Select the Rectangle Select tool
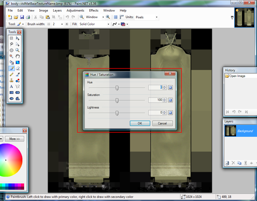 (12, 38)
